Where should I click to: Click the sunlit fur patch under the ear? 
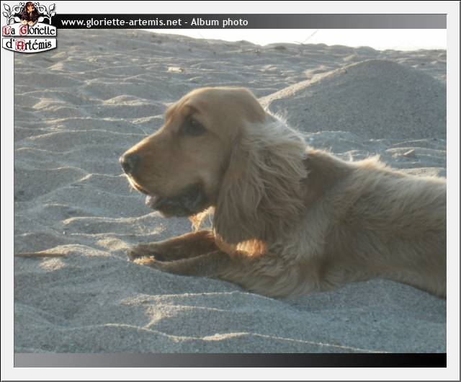[249, 247]
